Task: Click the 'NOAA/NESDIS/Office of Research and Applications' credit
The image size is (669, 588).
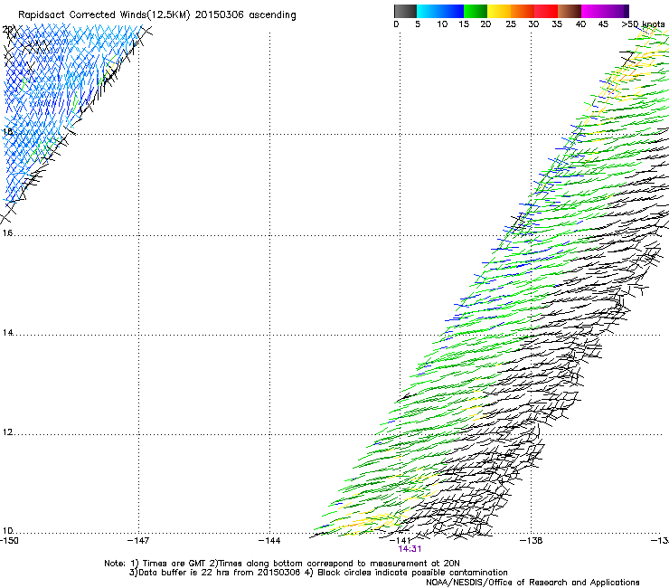Action: pos(532,583)
